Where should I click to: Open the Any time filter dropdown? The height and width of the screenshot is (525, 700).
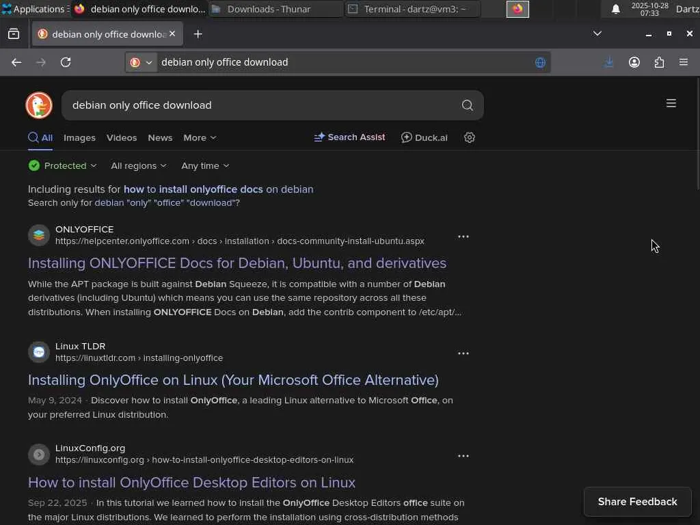(205, 165)
